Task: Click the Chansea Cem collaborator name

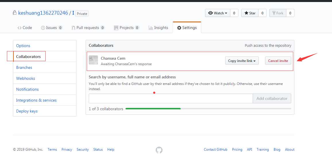Action: point(113,58)
